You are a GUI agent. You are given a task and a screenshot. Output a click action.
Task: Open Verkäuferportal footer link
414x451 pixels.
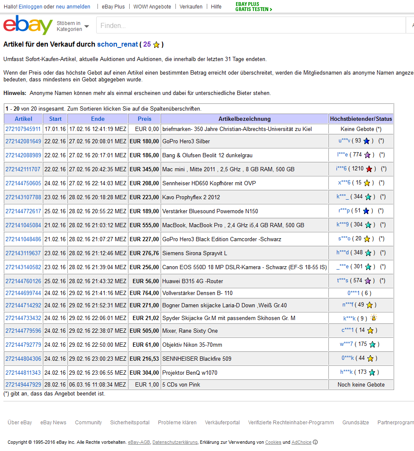[x=222, y=423]
